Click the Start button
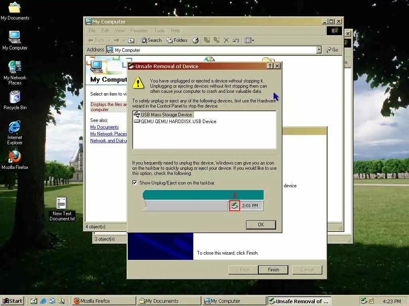Screen dimensions: 409x306 [x=12, y=301]
